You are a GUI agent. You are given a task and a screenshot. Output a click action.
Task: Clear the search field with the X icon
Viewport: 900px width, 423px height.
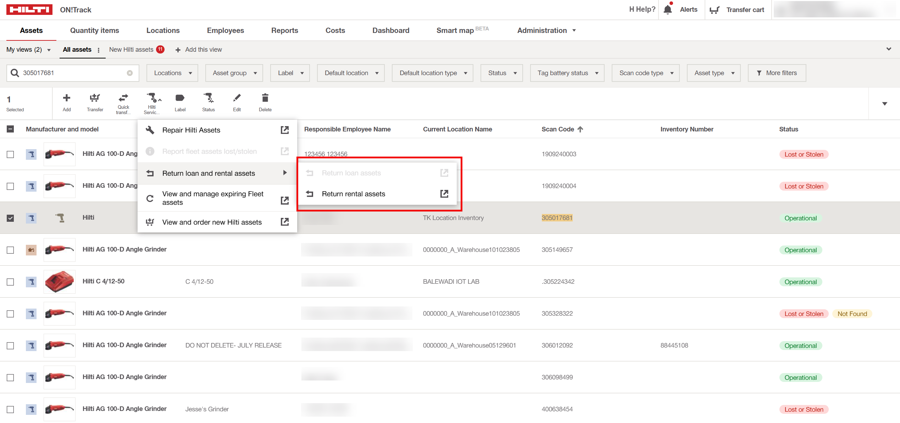coord(130,73)
